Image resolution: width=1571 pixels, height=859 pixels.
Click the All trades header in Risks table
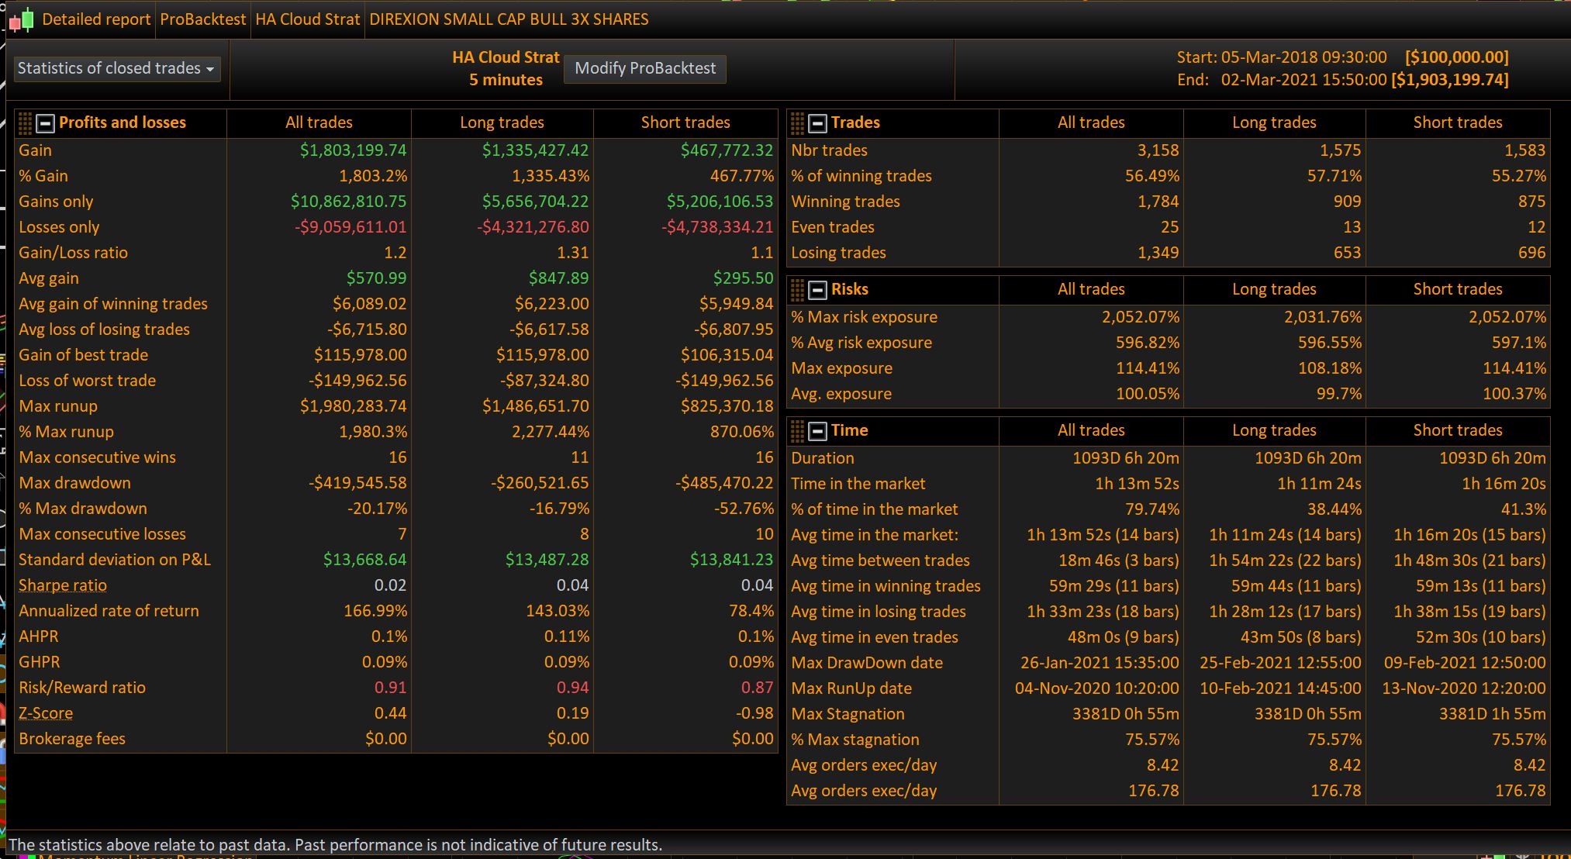(1091, 289)
